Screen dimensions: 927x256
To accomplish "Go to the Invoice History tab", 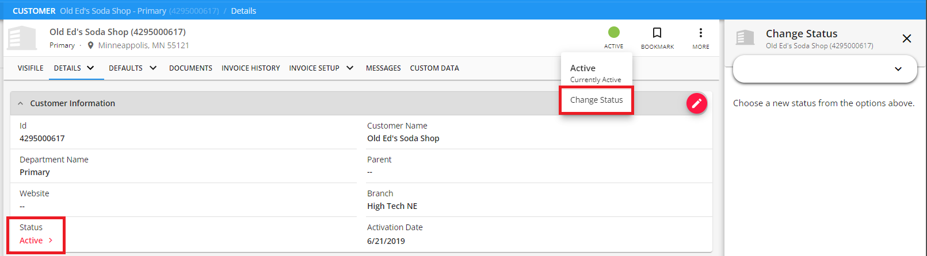I will (x=250, y=68).
